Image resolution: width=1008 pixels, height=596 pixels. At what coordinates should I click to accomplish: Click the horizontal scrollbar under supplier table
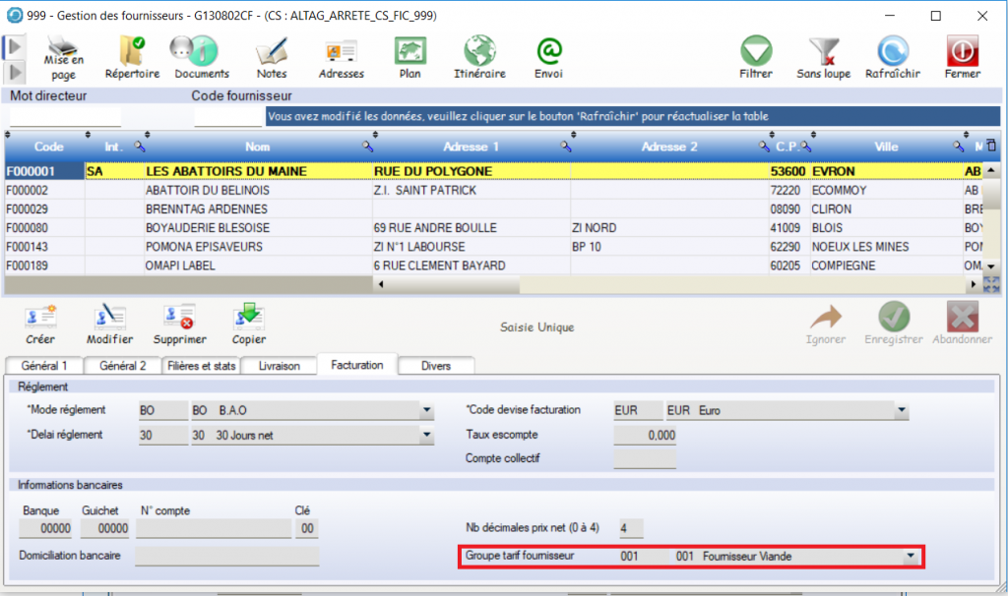(x=679, y=285)
